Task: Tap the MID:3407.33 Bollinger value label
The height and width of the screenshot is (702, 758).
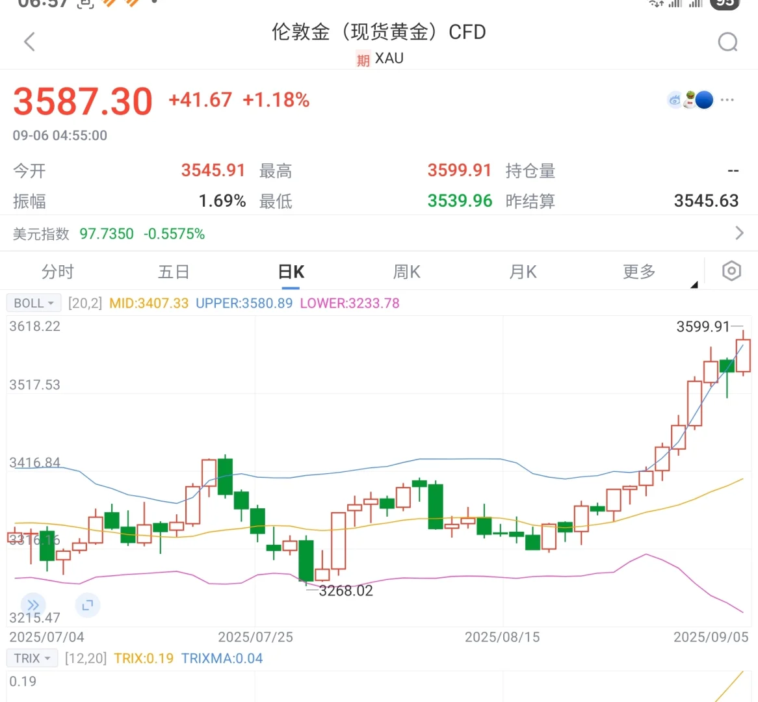Action: point(148,302)
